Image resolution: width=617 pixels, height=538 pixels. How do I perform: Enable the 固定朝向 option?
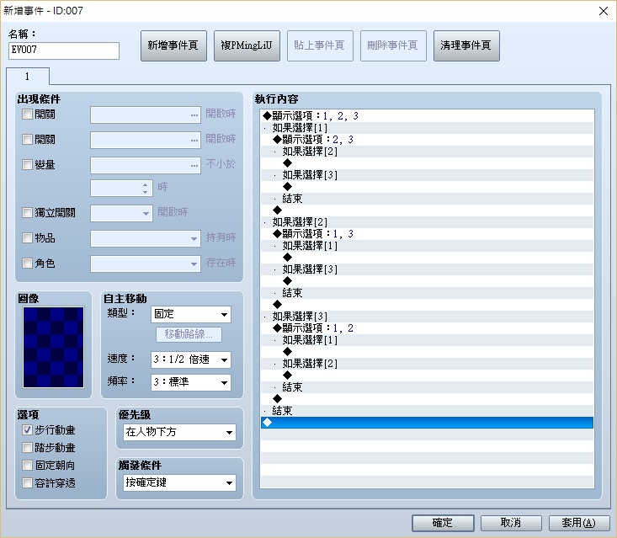point(27,466)
